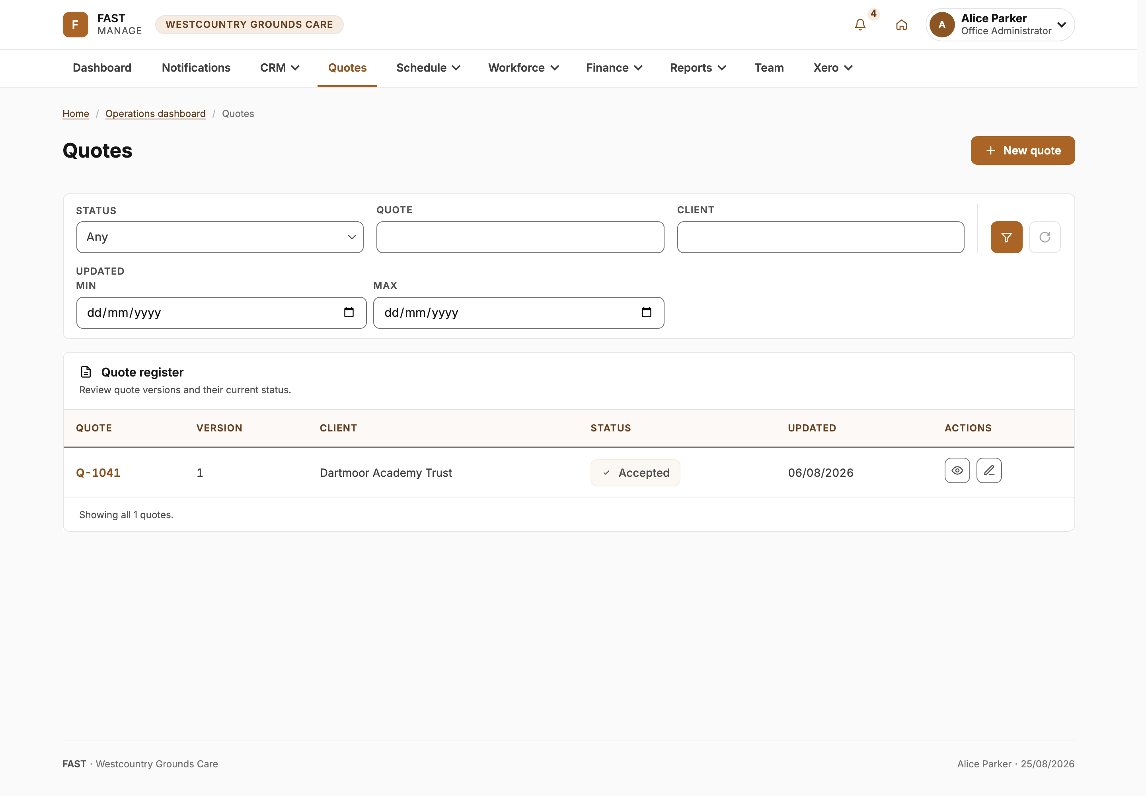The image size is (1146, 796).
Task: Click the Version column header
Action: coord(219,428)
